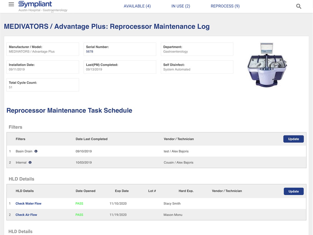Click 'Austin Hospital - Gastroenterology' subtitle
The image size is (313, 235).
pos(43,10)
